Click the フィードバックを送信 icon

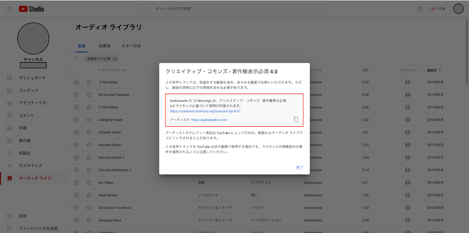tap(9, 228)
